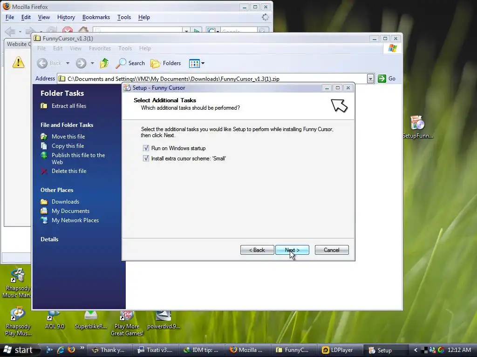Screen dimensions: 477x357
Task: Select Rhapsody Music Manager desktop icon
Action: (17, 283)
